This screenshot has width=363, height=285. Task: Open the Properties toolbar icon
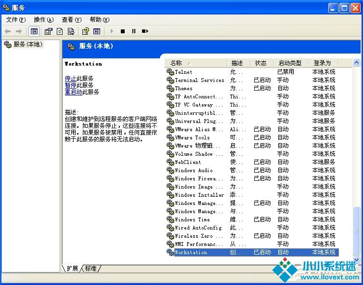49,31
